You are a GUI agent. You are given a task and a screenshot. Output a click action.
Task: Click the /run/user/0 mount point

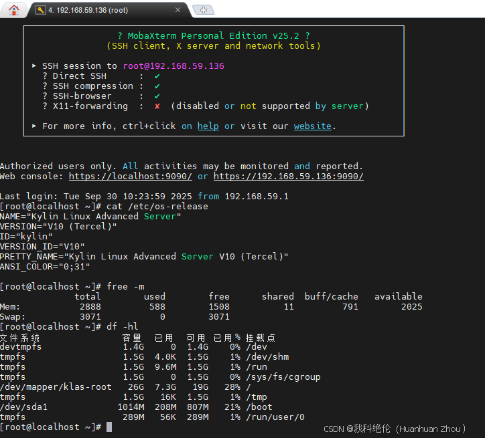point(275,417)
